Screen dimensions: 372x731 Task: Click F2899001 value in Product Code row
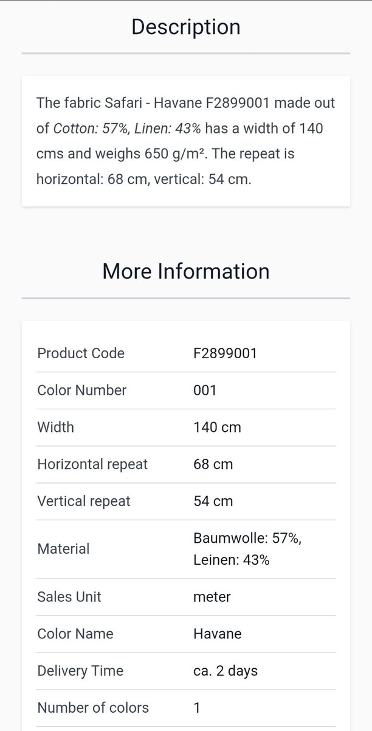(225, 353)
